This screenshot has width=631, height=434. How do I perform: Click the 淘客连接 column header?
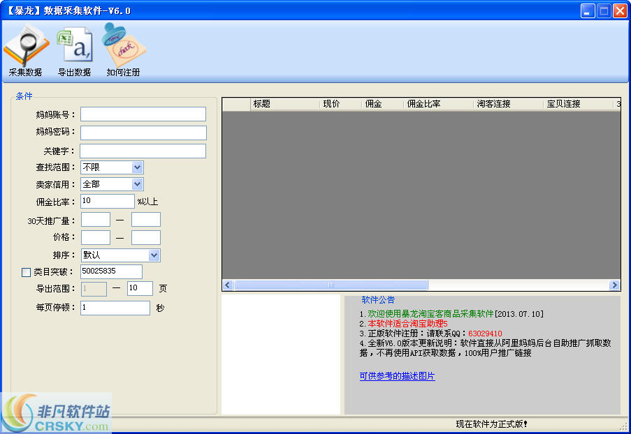(508, 104)
